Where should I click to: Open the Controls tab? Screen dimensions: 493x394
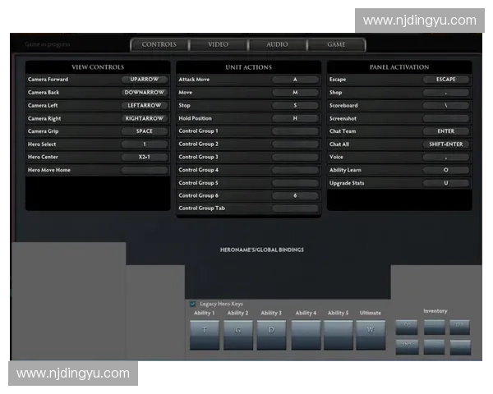point(159,44)
